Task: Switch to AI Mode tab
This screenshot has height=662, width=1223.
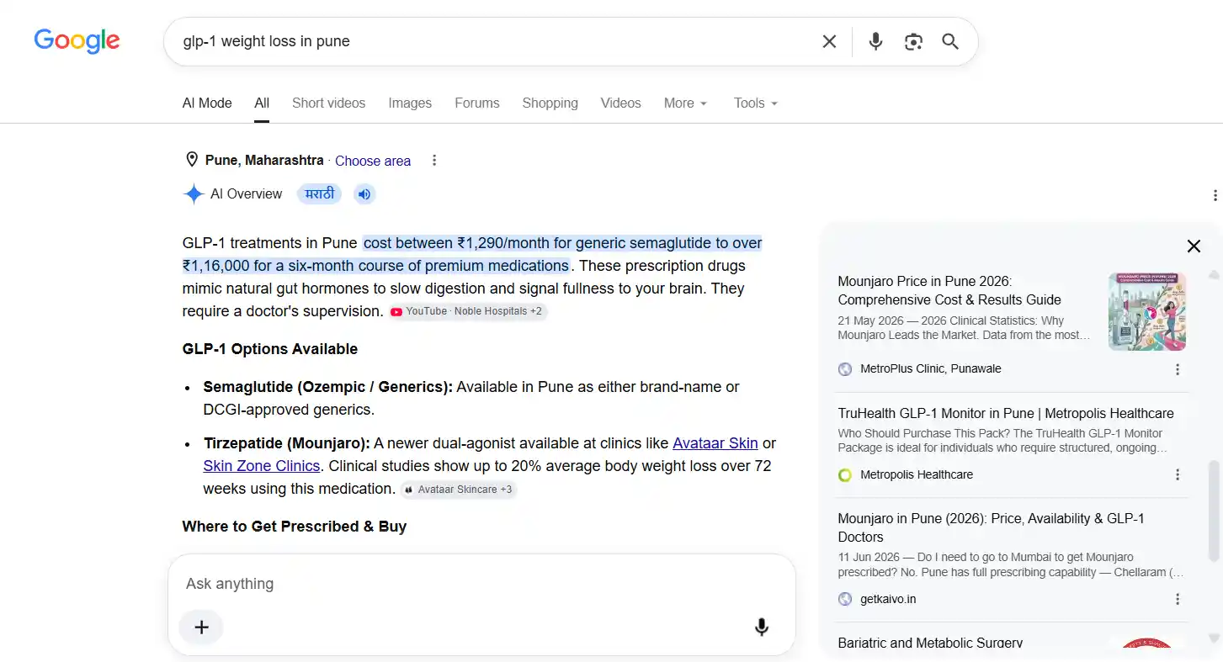Action: click(207, 103)
